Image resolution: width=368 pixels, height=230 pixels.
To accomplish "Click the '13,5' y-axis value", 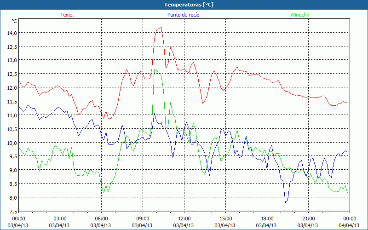I will (x=12, y=47).
